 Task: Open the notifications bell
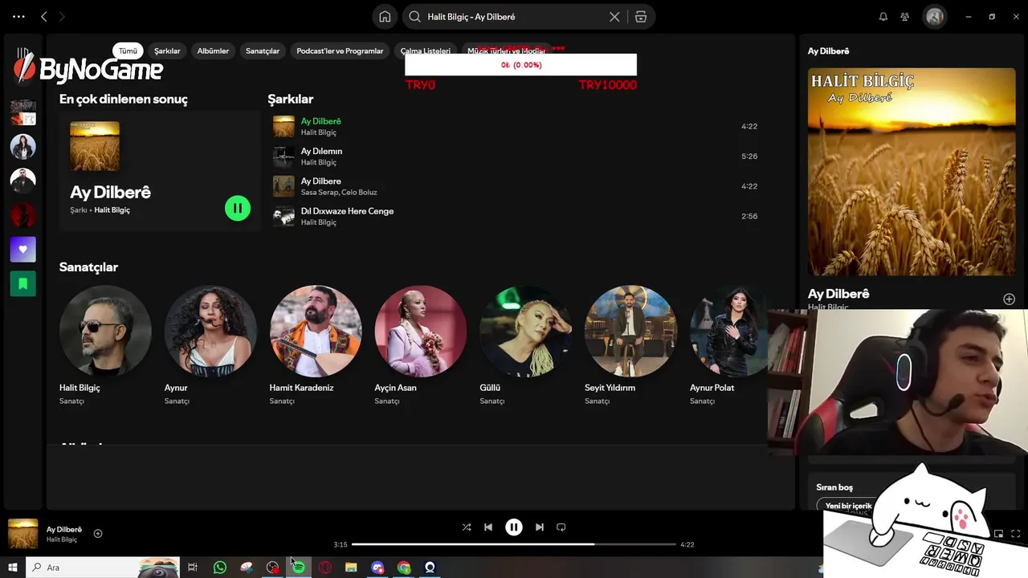click(883, 17)
